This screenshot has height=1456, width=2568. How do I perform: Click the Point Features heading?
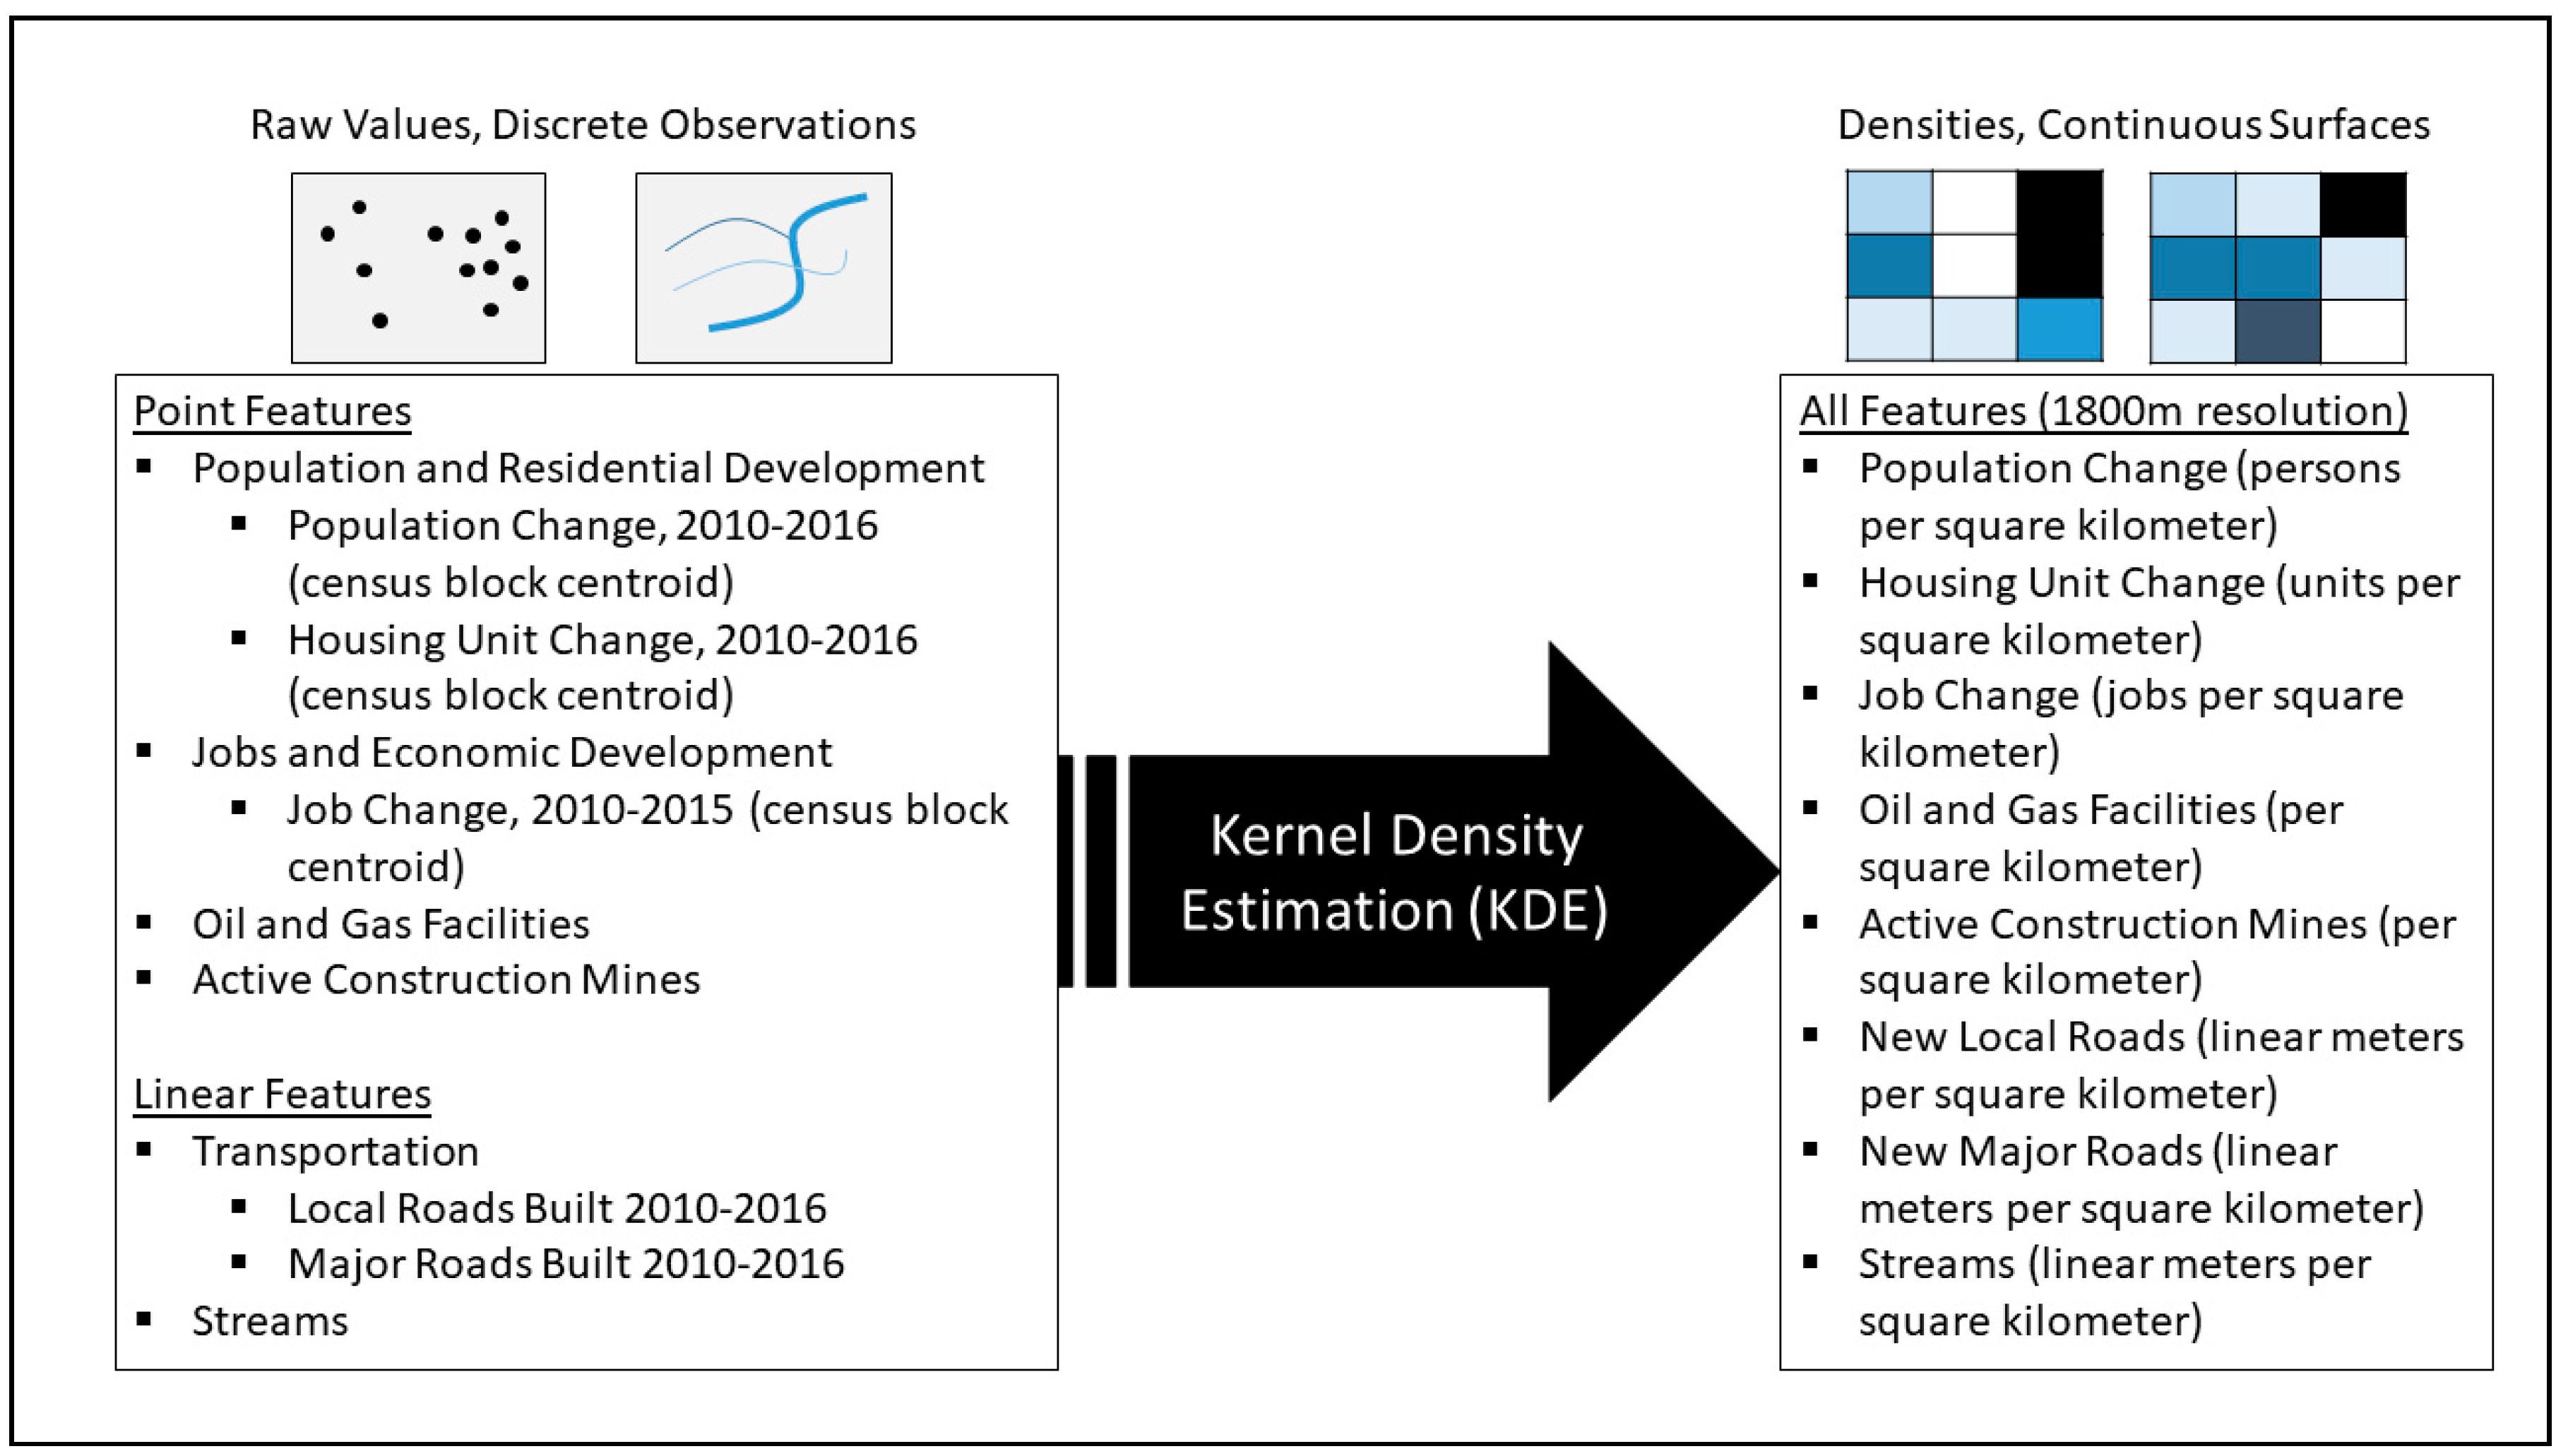click(x=272, y=411)
